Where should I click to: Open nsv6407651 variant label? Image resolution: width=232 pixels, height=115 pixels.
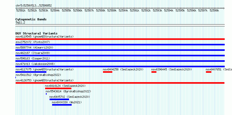(219, 69)
